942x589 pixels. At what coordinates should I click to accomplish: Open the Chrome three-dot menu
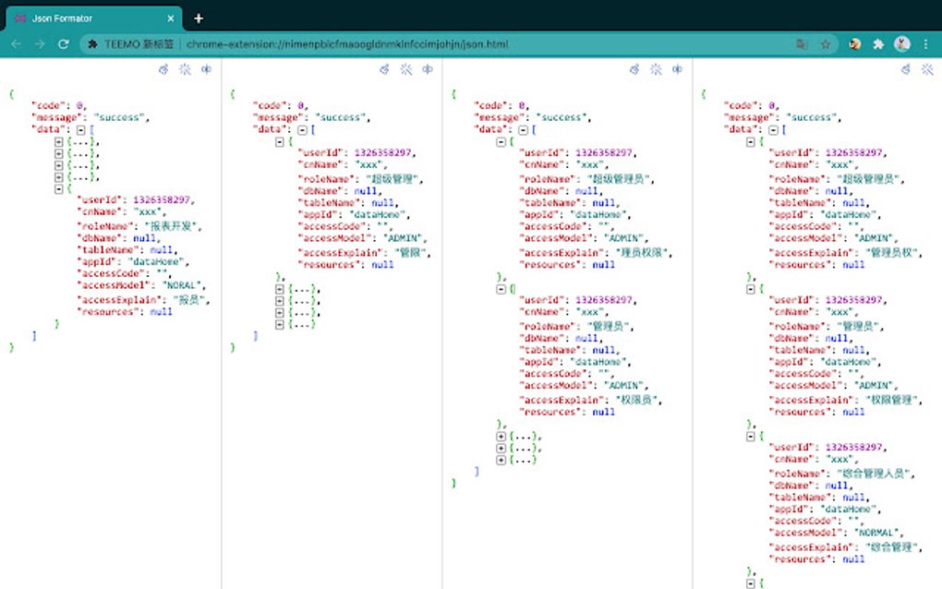(926, 43)
